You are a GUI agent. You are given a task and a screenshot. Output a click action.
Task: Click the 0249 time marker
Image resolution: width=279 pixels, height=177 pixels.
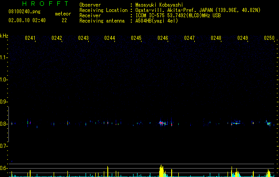pos(243,38)
